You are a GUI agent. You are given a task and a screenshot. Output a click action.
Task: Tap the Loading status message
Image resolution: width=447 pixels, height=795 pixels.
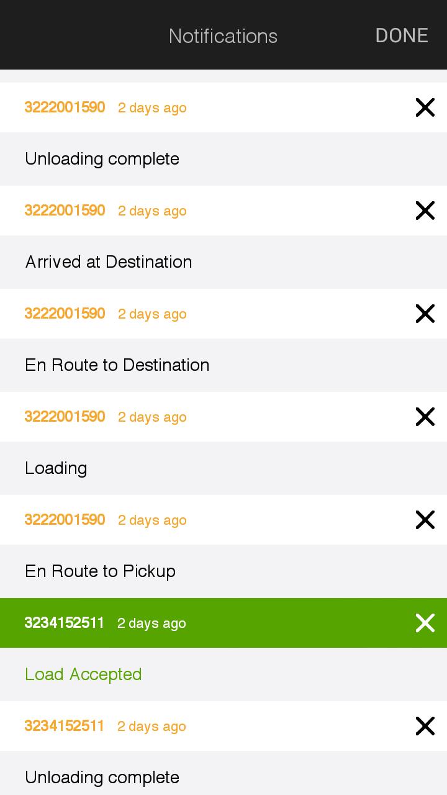coord(56,468)
